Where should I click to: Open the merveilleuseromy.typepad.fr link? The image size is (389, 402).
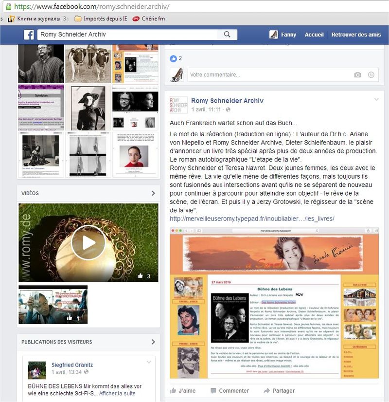click(x=252, y=219)
